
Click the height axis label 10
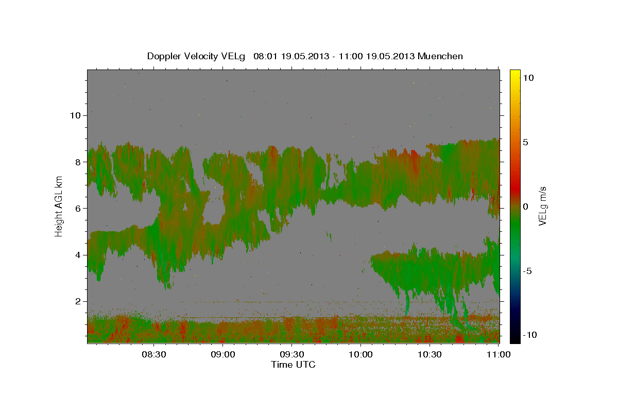(x=75, y=115)
